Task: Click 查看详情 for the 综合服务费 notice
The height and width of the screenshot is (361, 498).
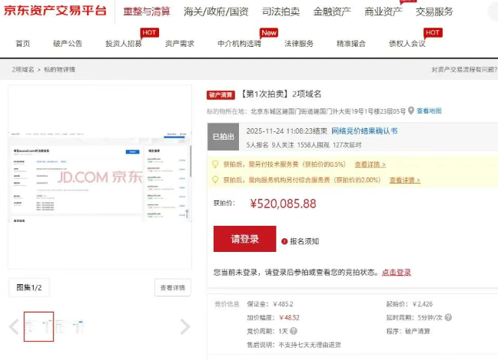Action: click(x=405, y=180)
